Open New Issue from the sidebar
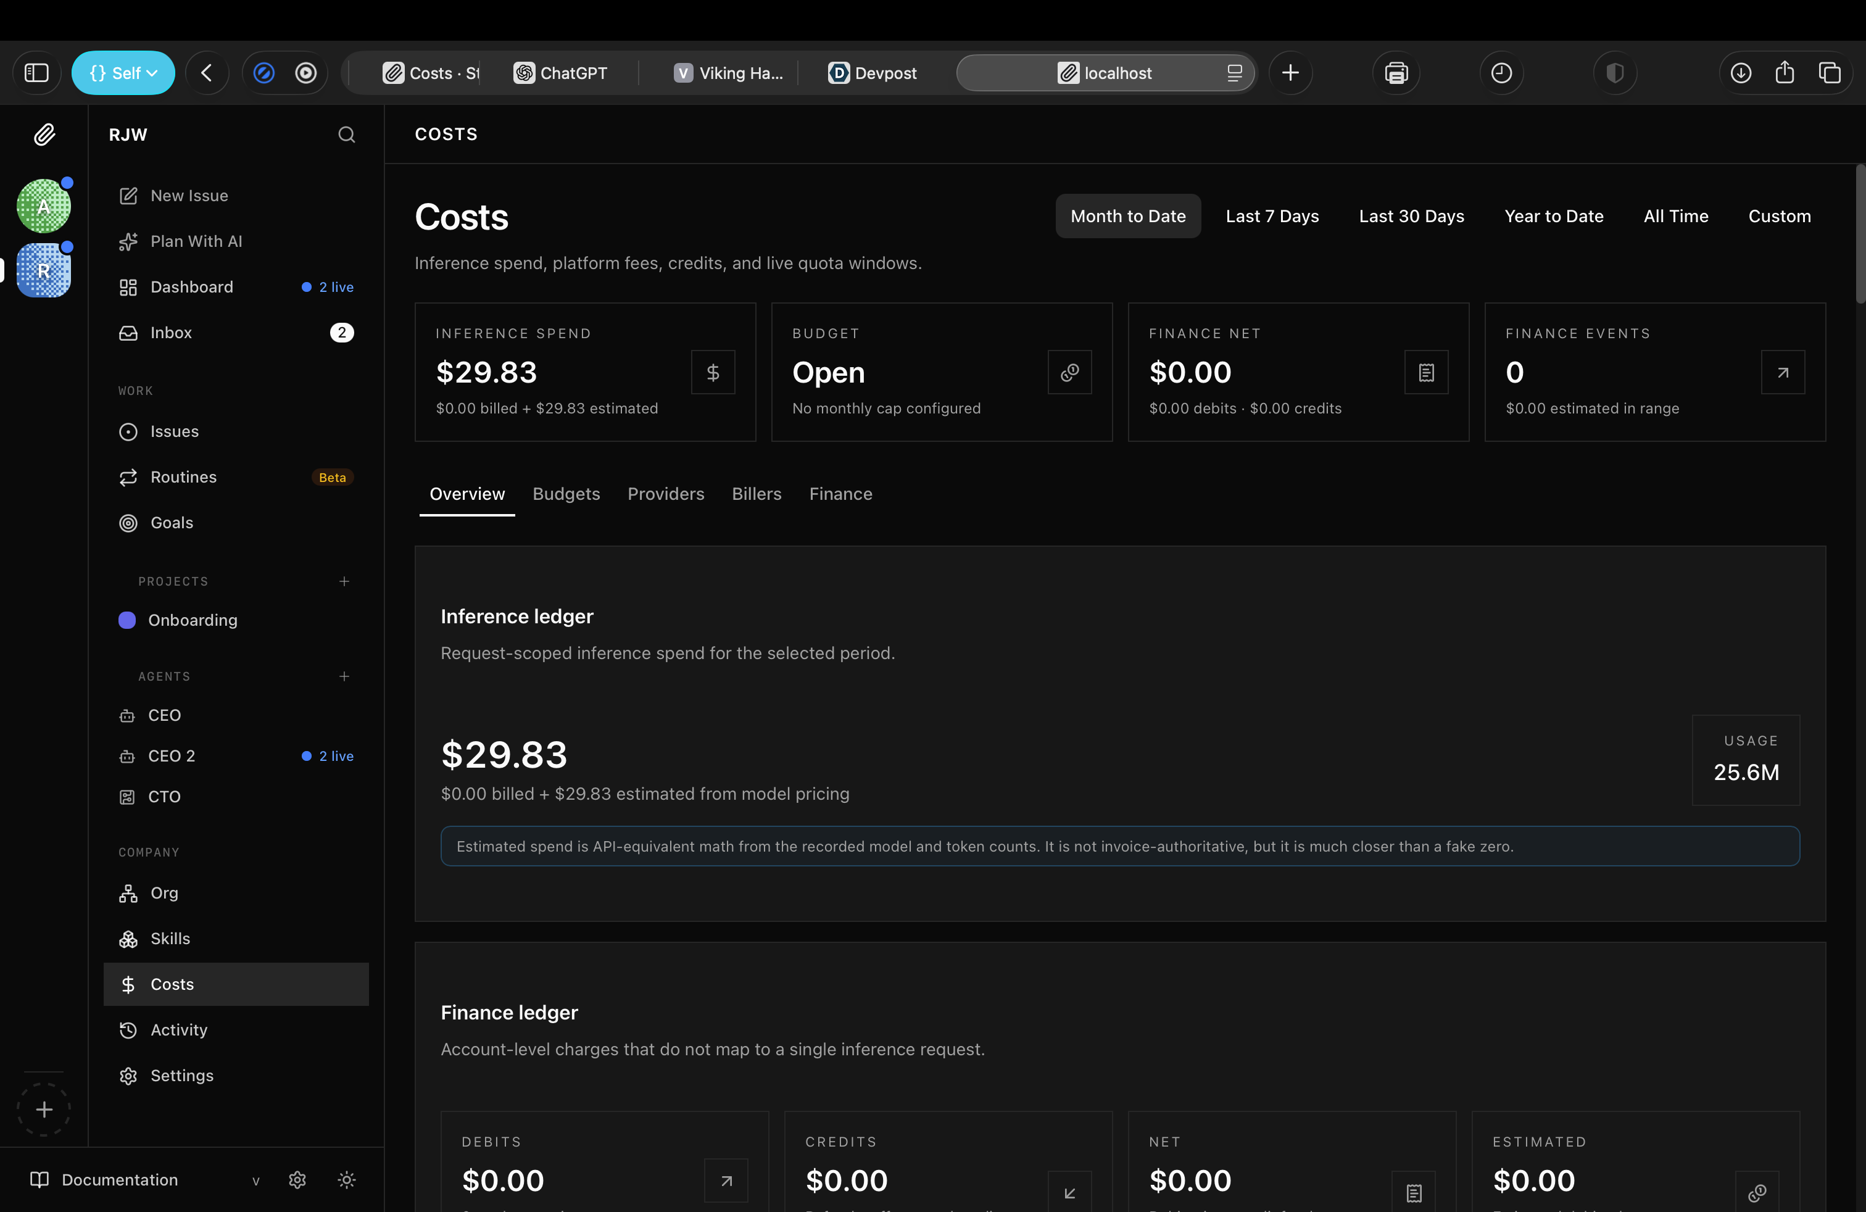Viewport: 1866px width, 1212px height. click(x=189, y=195)
